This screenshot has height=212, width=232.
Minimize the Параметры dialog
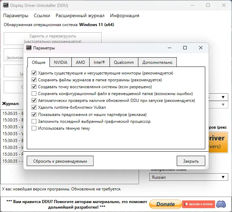(170, 48)
